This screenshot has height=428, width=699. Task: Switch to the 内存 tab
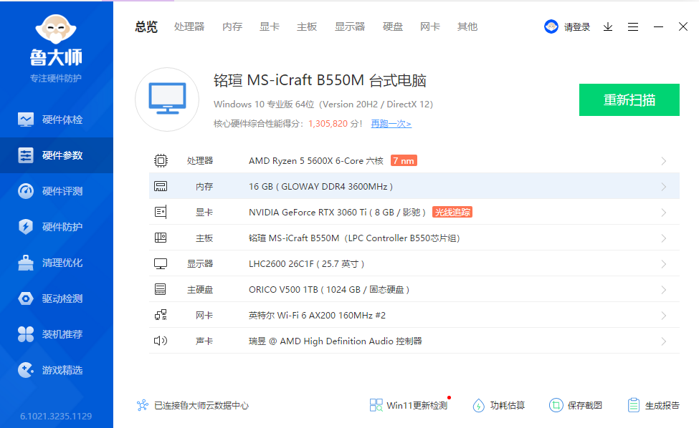tap(232, 26)
